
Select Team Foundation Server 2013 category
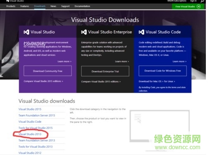click(37, 140)
